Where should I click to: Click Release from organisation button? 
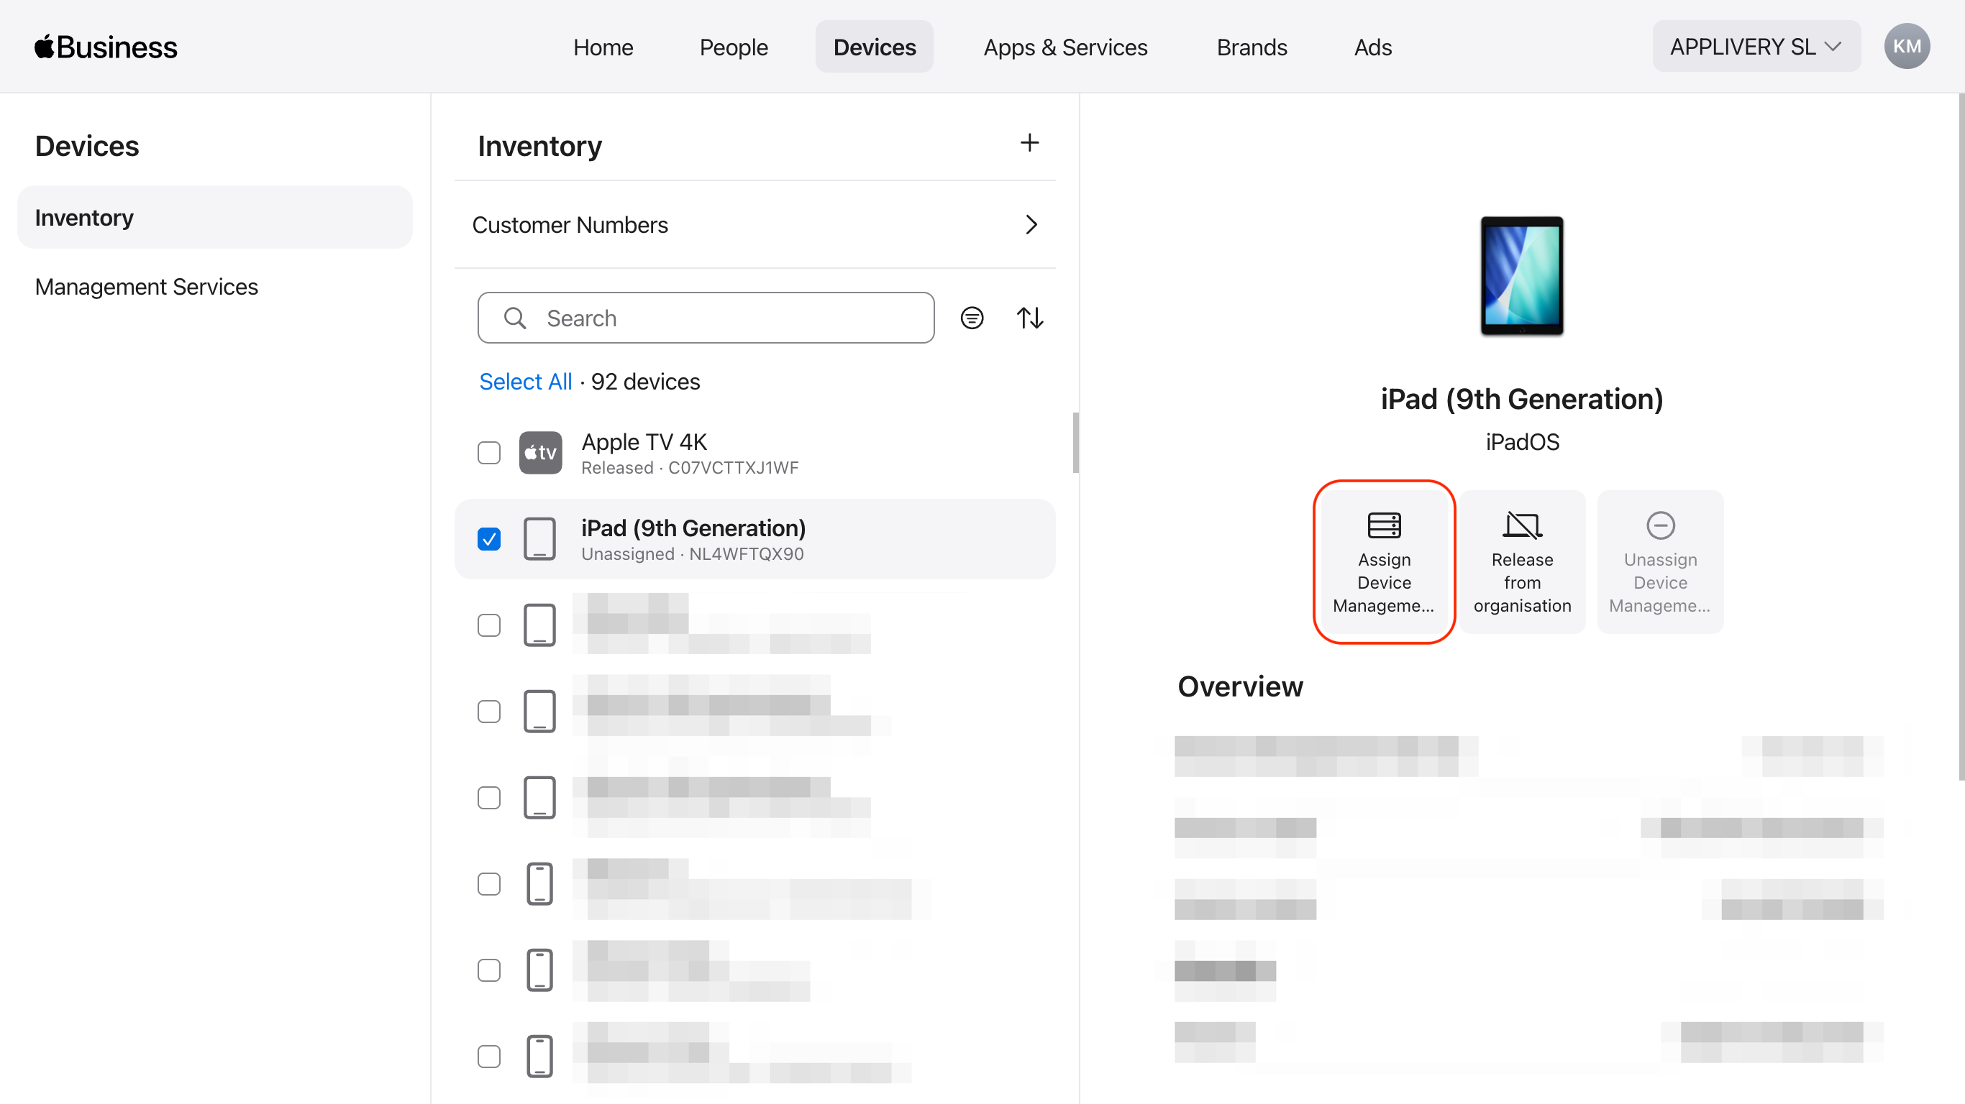[1522, 562]
